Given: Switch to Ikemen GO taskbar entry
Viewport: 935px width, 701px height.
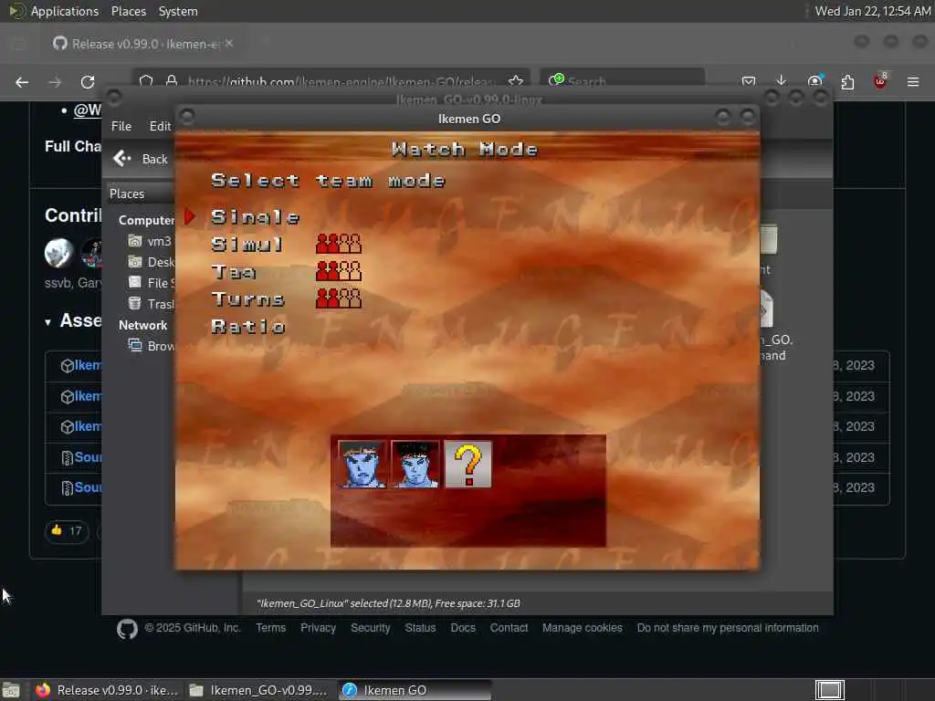Looking at the screenshot, I should (x=415, y=690).
